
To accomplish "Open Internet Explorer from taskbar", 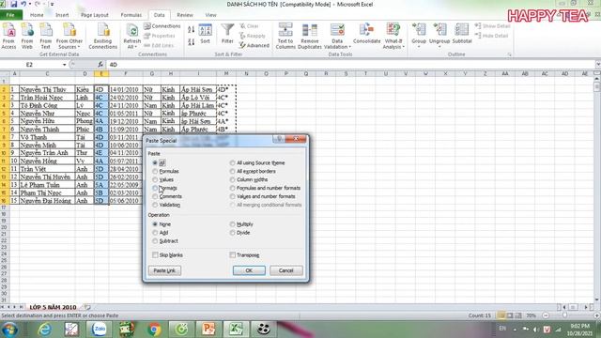I will (x=44, y=330).
